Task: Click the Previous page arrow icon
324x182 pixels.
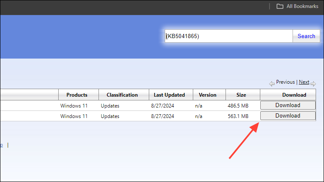Action: pos(272,84)
